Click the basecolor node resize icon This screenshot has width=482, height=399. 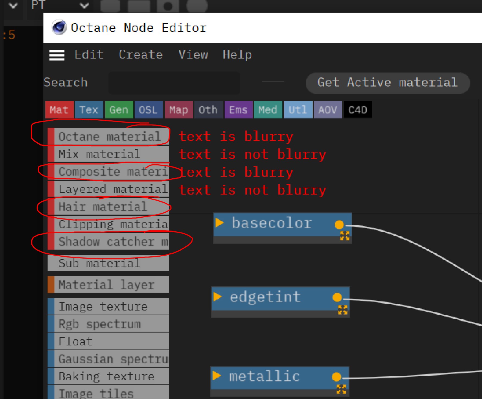[x=345, y=235]
